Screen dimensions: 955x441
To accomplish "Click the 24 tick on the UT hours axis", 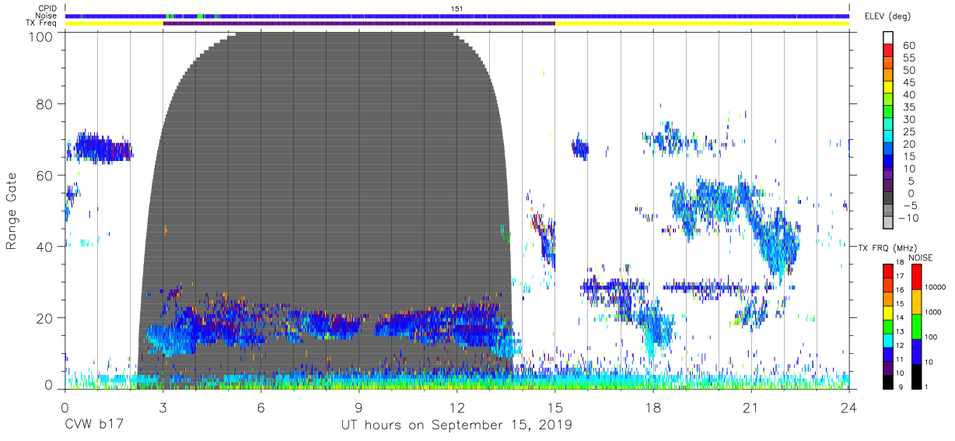I will point(849,407).
